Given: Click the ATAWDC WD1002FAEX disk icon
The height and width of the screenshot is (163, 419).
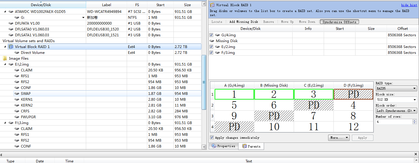Looking at the screenshot, I should tap(11, 12).
